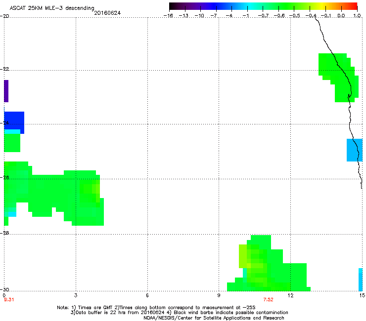
Task: Click the longitude 3 axis label
Action: (76, 295)
